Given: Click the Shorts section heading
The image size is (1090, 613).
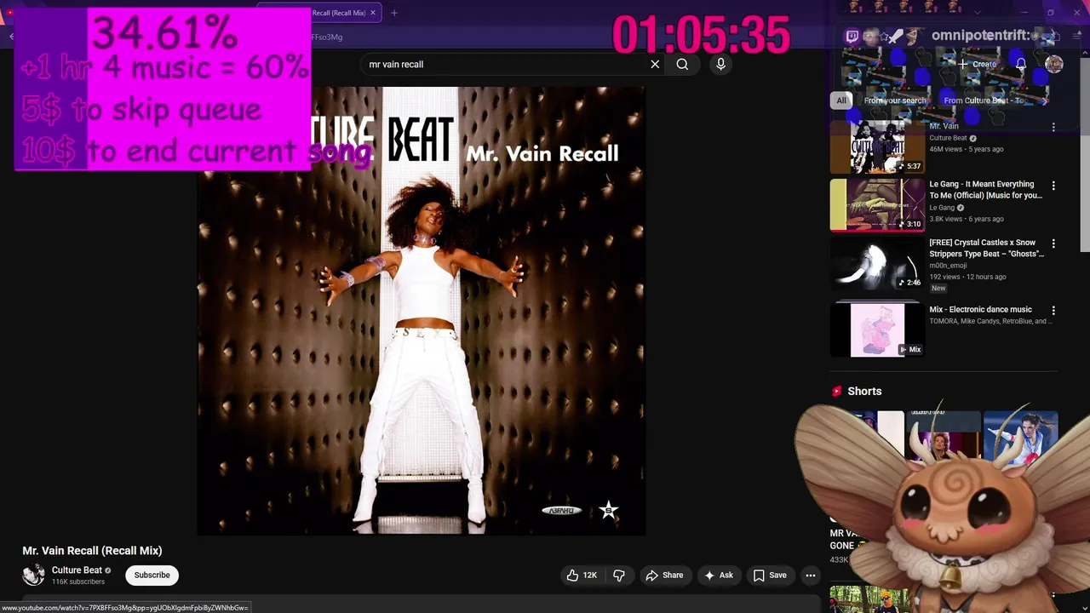Looking at the screenshot, I should pyautogui.click(x=864, y=391).
